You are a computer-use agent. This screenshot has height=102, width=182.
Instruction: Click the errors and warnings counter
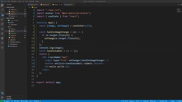click(17, 101)
